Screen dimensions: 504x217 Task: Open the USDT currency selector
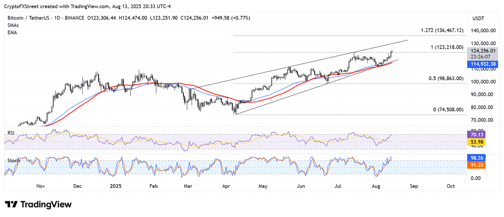click(x=482, y=19)
